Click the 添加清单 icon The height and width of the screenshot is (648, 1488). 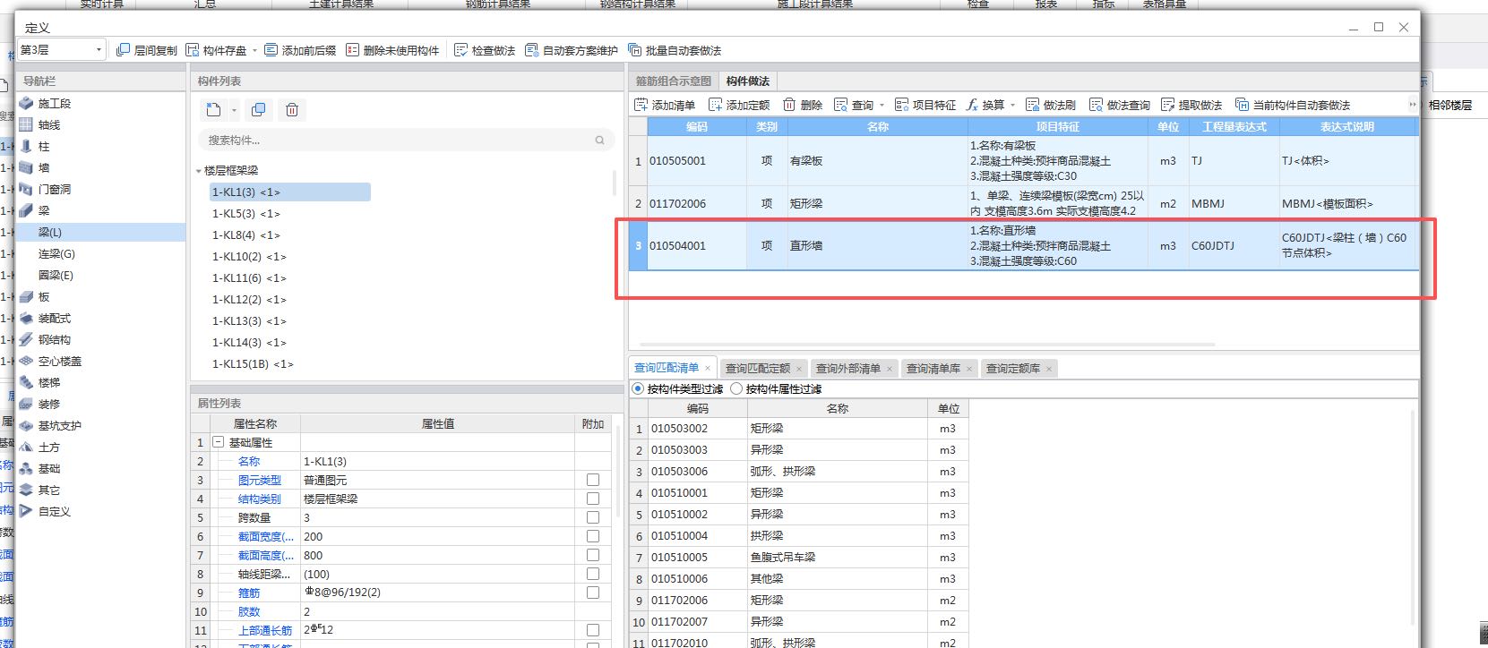[641, 105]
